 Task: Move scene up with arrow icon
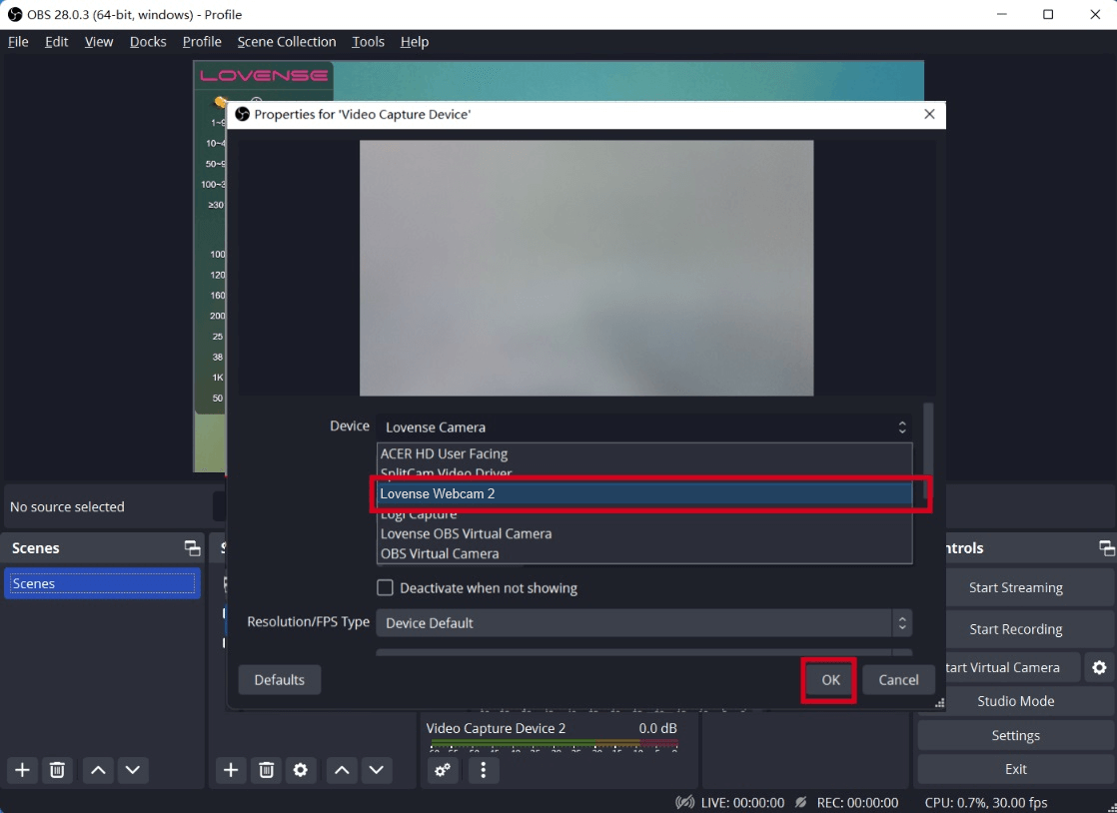(98, 770)
